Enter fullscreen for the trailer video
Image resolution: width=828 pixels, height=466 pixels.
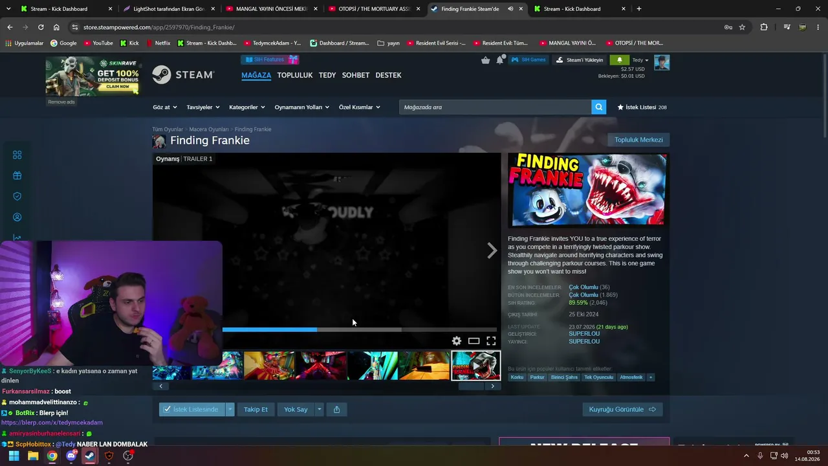[491, 341]
